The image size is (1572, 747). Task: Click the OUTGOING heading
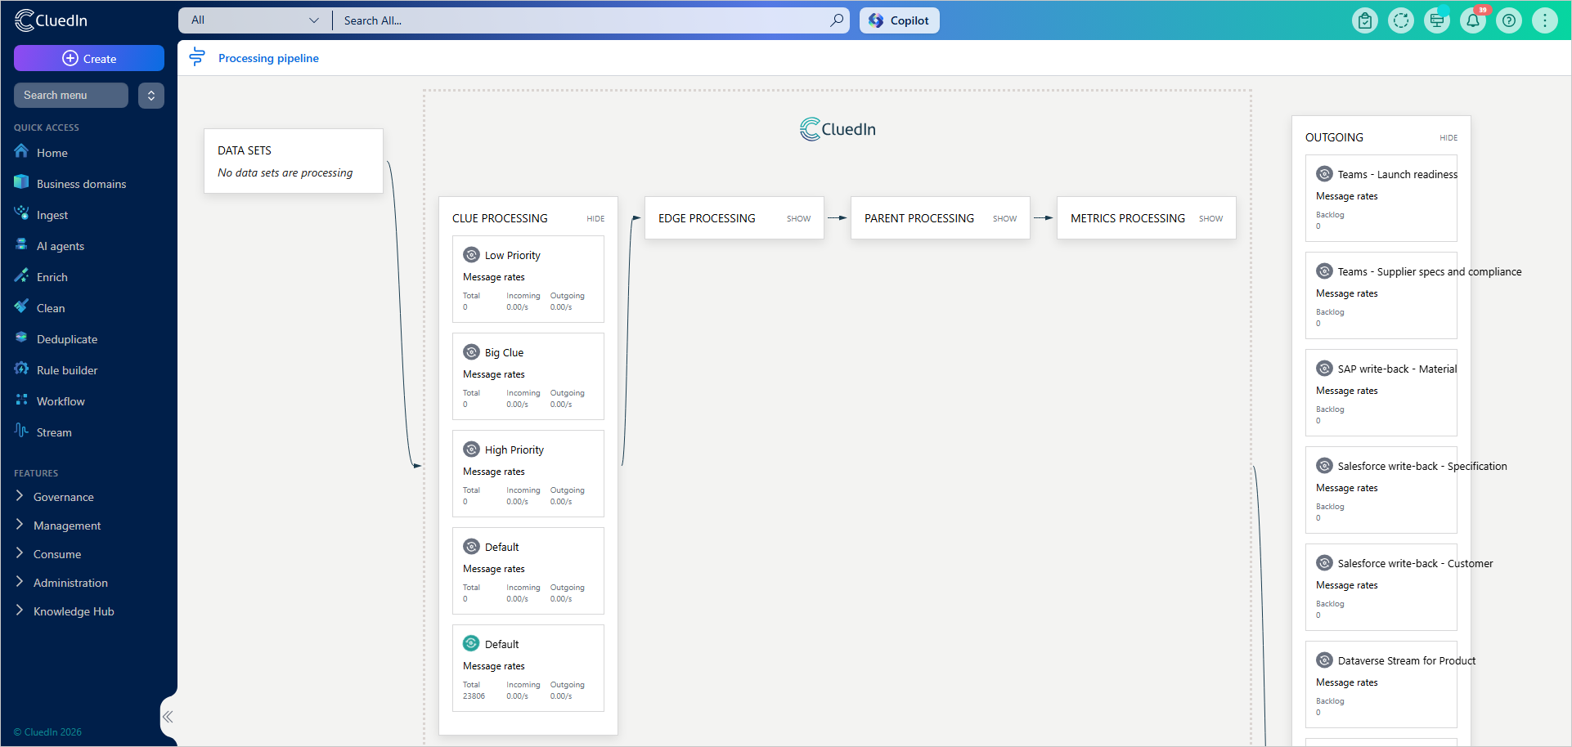click(x=1334, y=137)
